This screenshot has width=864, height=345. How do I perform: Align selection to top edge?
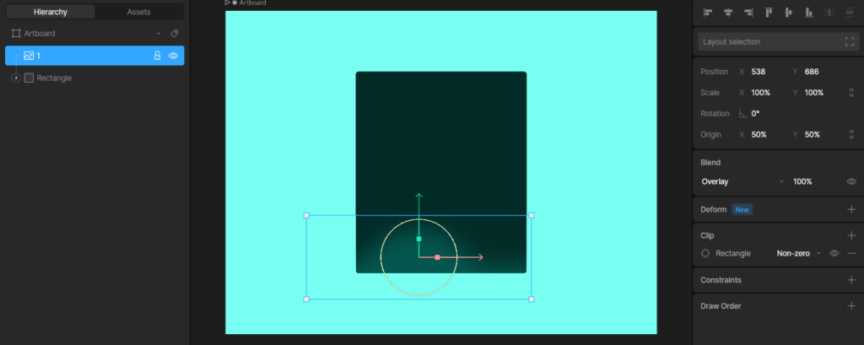click(769, 13)
